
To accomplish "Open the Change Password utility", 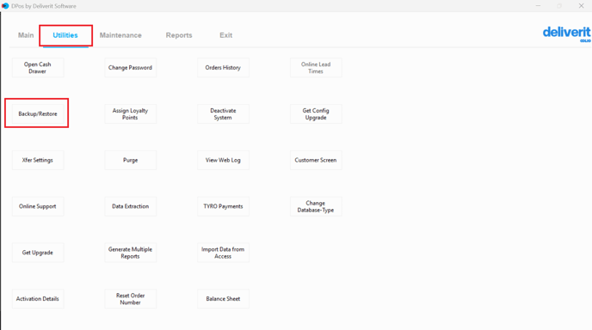I will (x=130, y=68).
